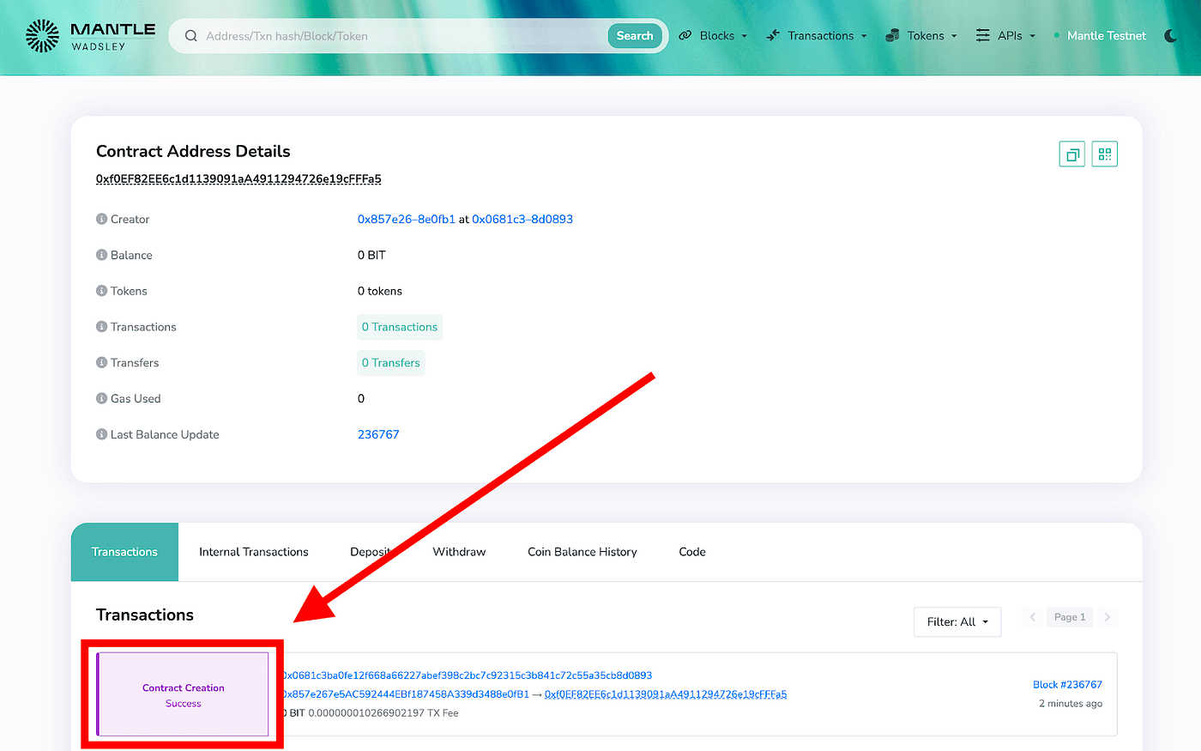
Task: Expand the Transactions navbar dropdown
Action: (x=817, y=36)
